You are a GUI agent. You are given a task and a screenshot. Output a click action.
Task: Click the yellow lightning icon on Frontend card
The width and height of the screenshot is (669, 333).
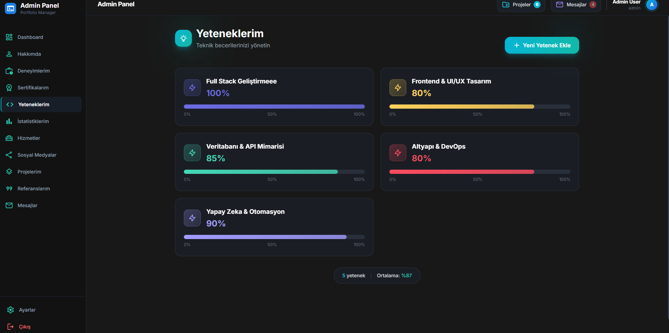397,88
